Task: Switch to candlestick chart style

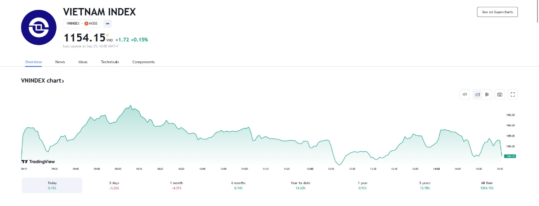Action: coord(488,94)
